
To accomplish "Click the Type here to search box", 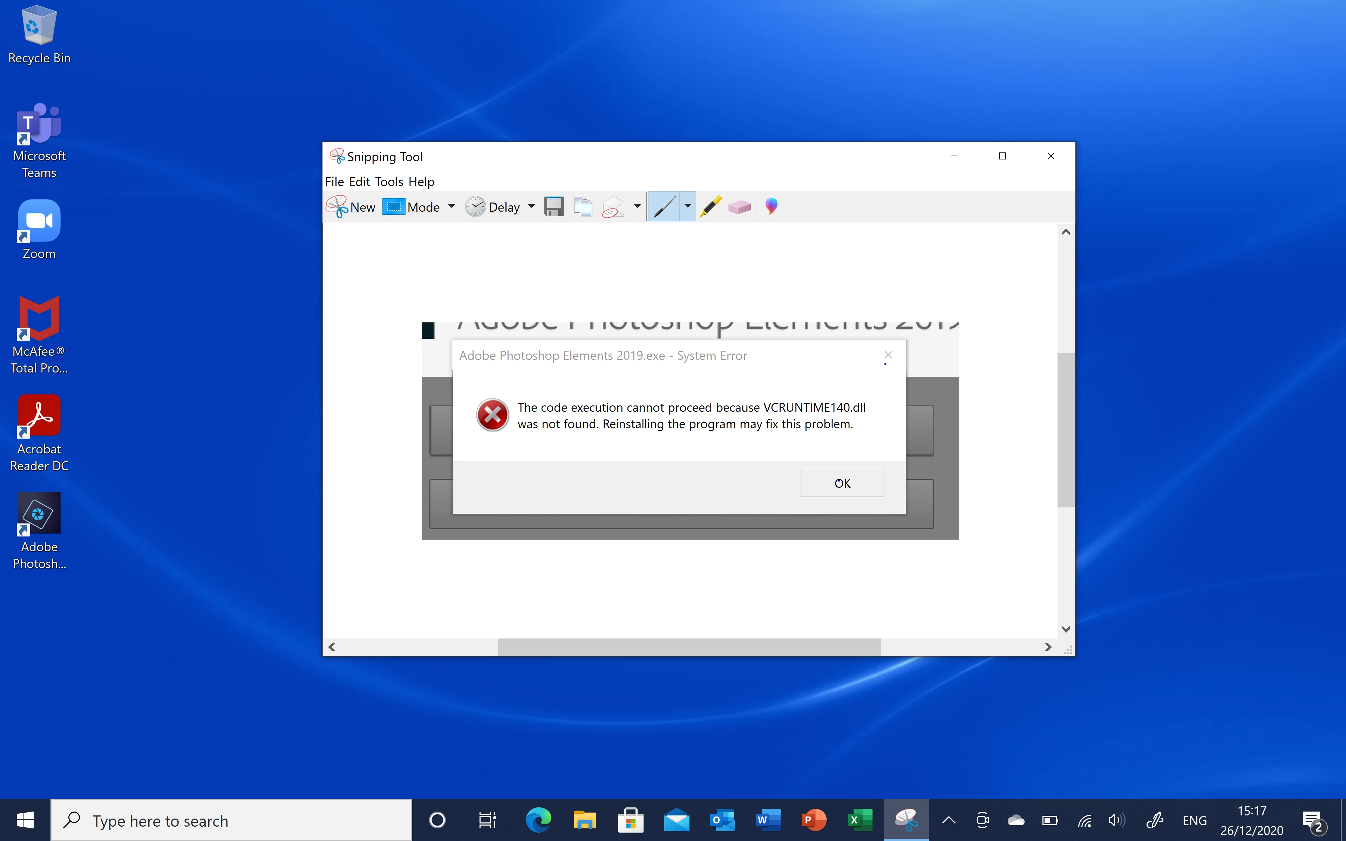I will click(x=231, y=820).
